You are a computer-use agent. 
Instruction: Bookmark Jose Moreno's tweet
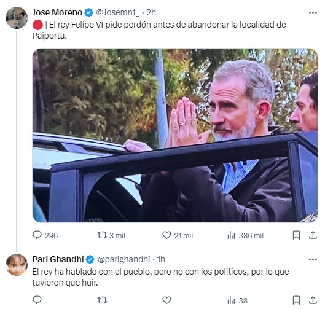(296, 235)
